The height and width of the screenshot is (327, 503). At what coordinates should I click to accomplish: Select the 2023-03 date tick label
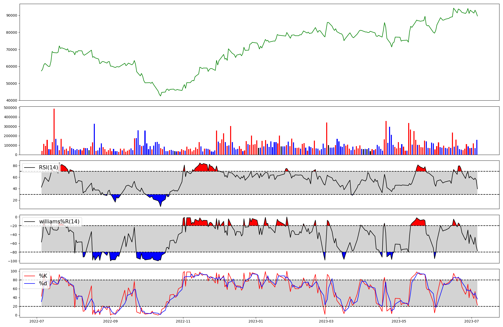click(x=326, y=321)
